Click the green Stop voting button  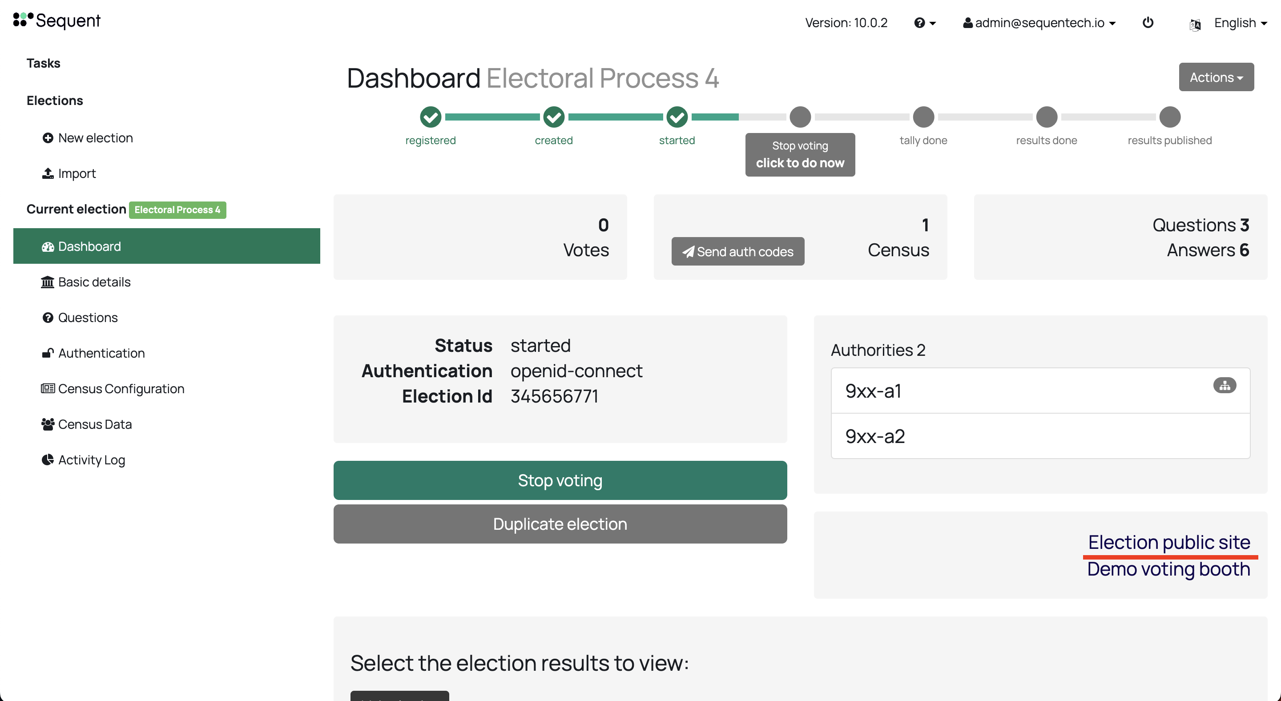tap(560, 480)
